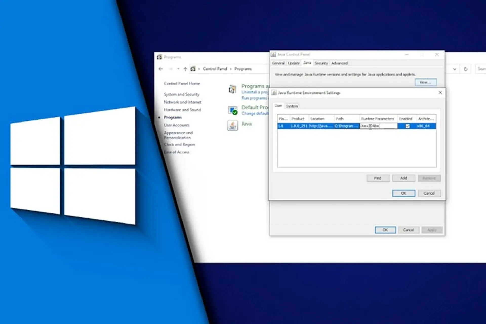Click the Runtime Parameters column header

tap(378, 119)
